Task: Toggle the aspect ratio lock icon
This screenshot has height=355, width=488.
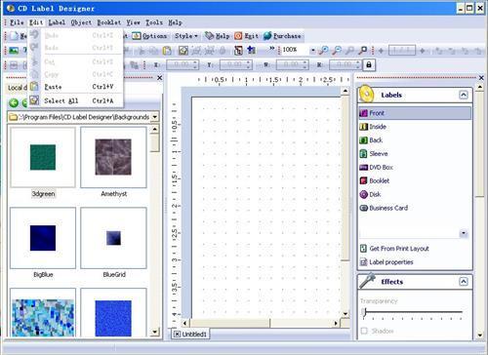Action: click(x=369, y=64)
